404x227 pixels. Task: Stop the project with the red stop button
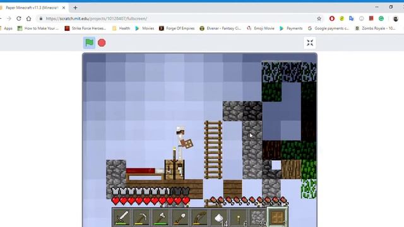pyautogui.click(x=102, y=43)
